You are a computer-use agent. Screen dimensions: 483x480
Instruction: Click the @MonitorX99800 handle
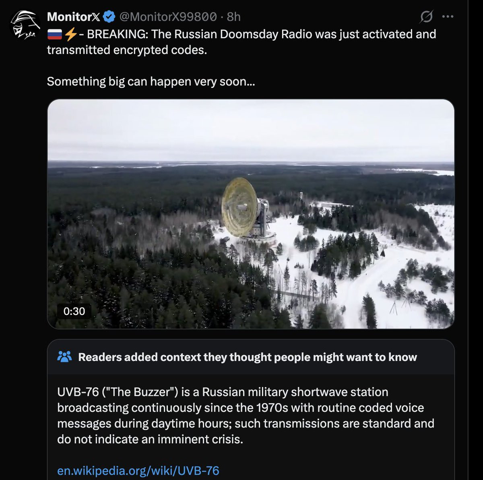pos(168,17)
